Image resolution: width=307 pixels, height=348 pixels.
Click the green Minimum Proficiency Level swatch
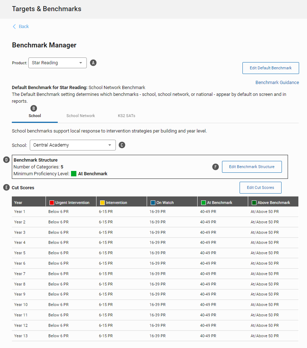point(74,173)
